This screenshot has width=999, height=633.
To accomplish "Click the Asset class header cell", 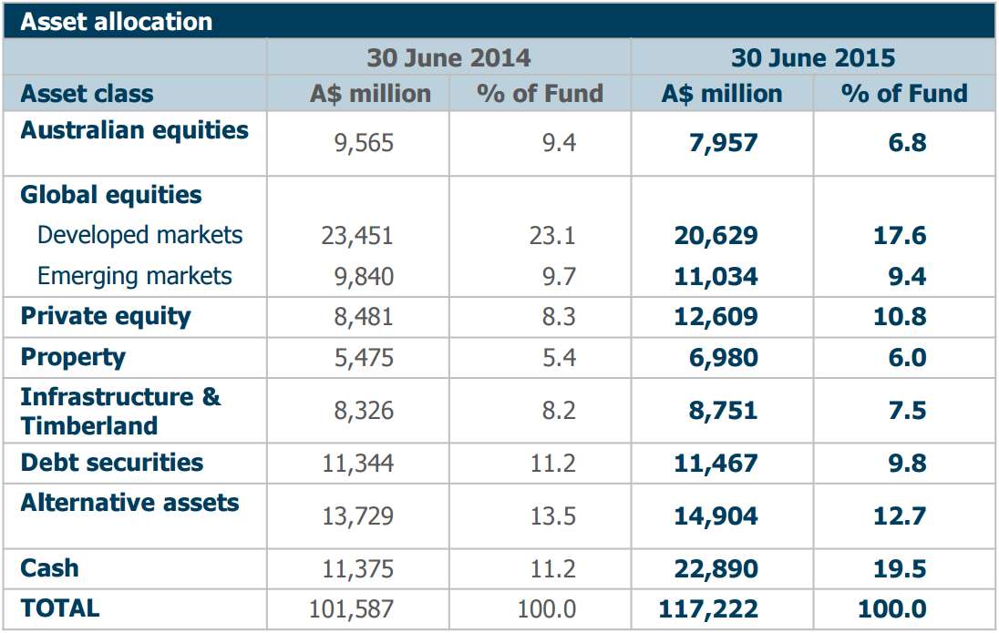I will pyautogui.click(x=87, y=92).
